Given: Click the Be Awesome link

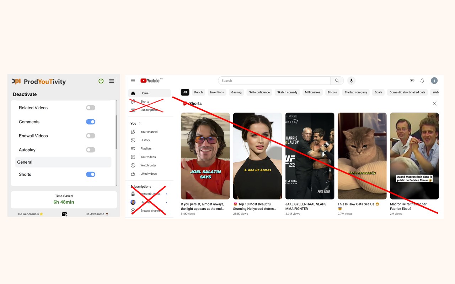Looking at the screenshot, I should click(x=97, y=214).
